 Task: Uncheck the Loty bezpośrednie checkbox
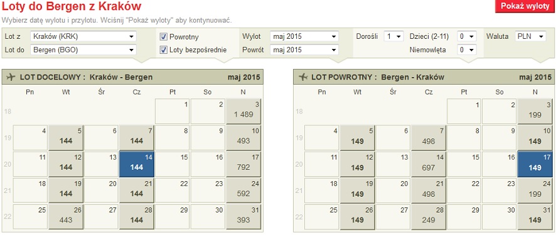163,50
